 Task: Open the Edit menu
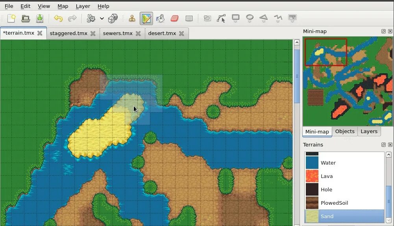(x=25, y=6)
